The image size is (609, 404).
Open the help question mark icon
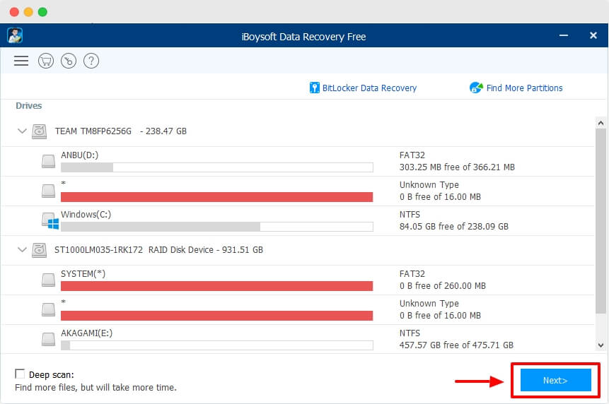(x=91, y=61)
